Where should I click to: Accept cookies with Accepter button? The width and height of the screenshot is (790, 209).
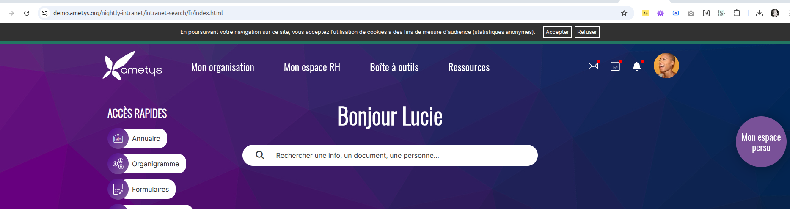coord(557,32)
